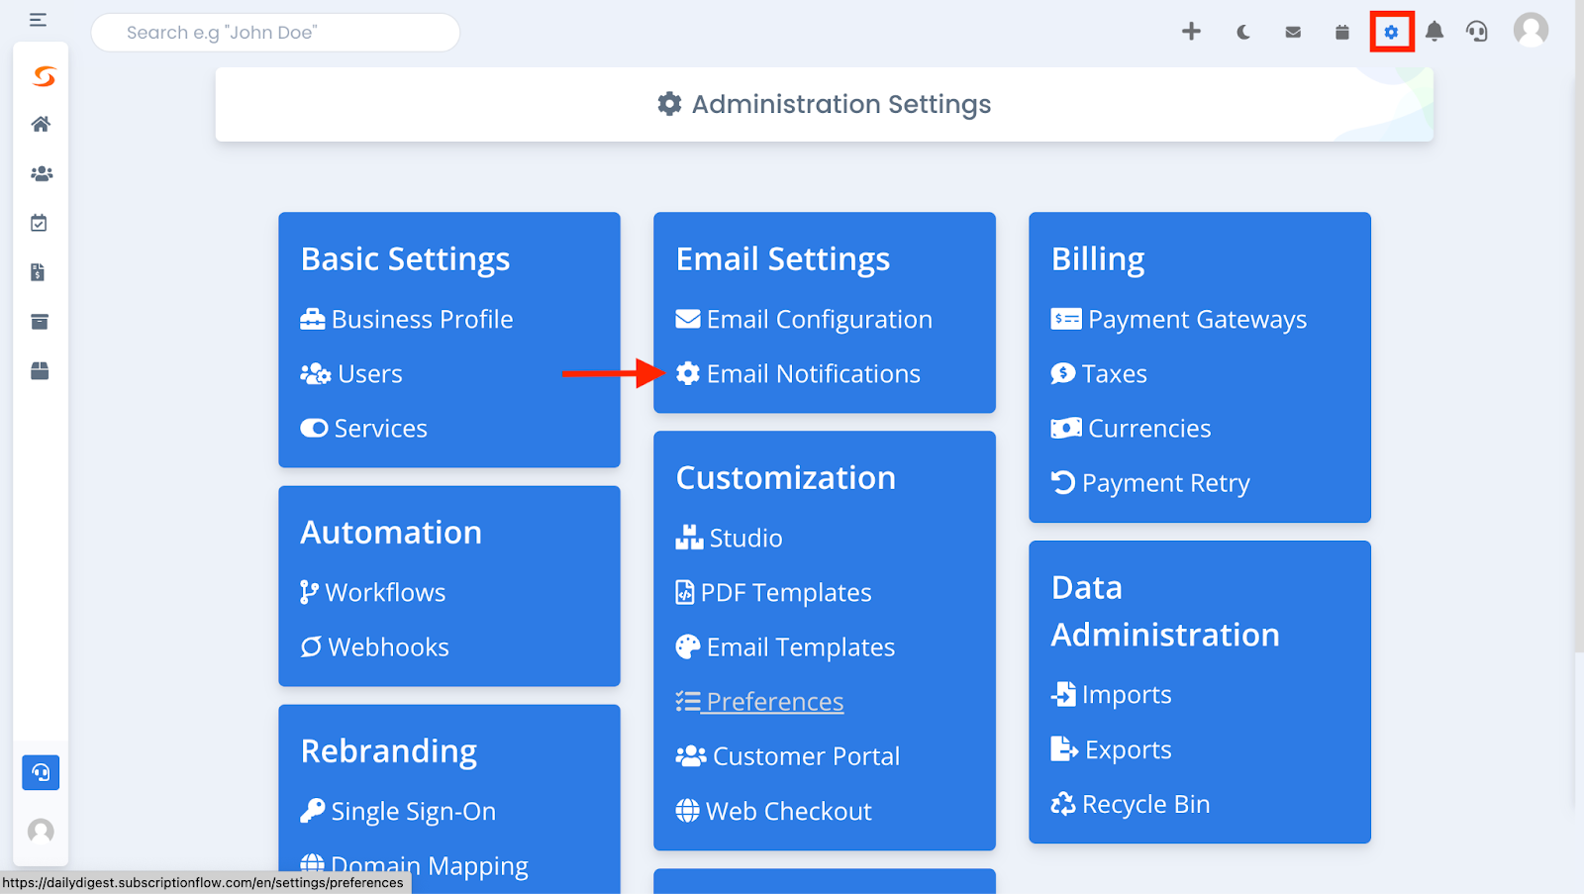This screenshot has width=1584, height=894.
Task: Open Taxes settings
Action: [x=1099, y=373]
